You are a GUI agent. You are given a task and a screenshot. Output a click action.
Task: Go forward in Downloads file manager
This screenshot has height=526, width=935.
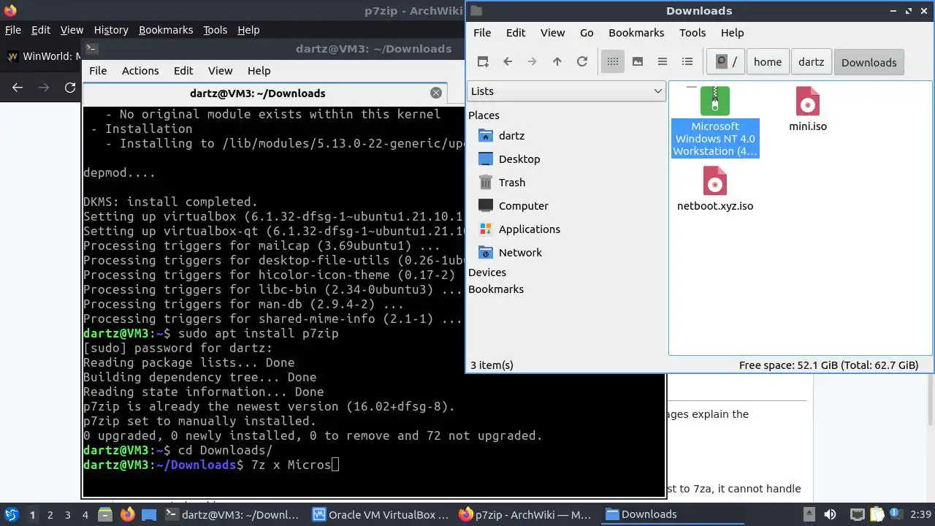coord(533,62)
